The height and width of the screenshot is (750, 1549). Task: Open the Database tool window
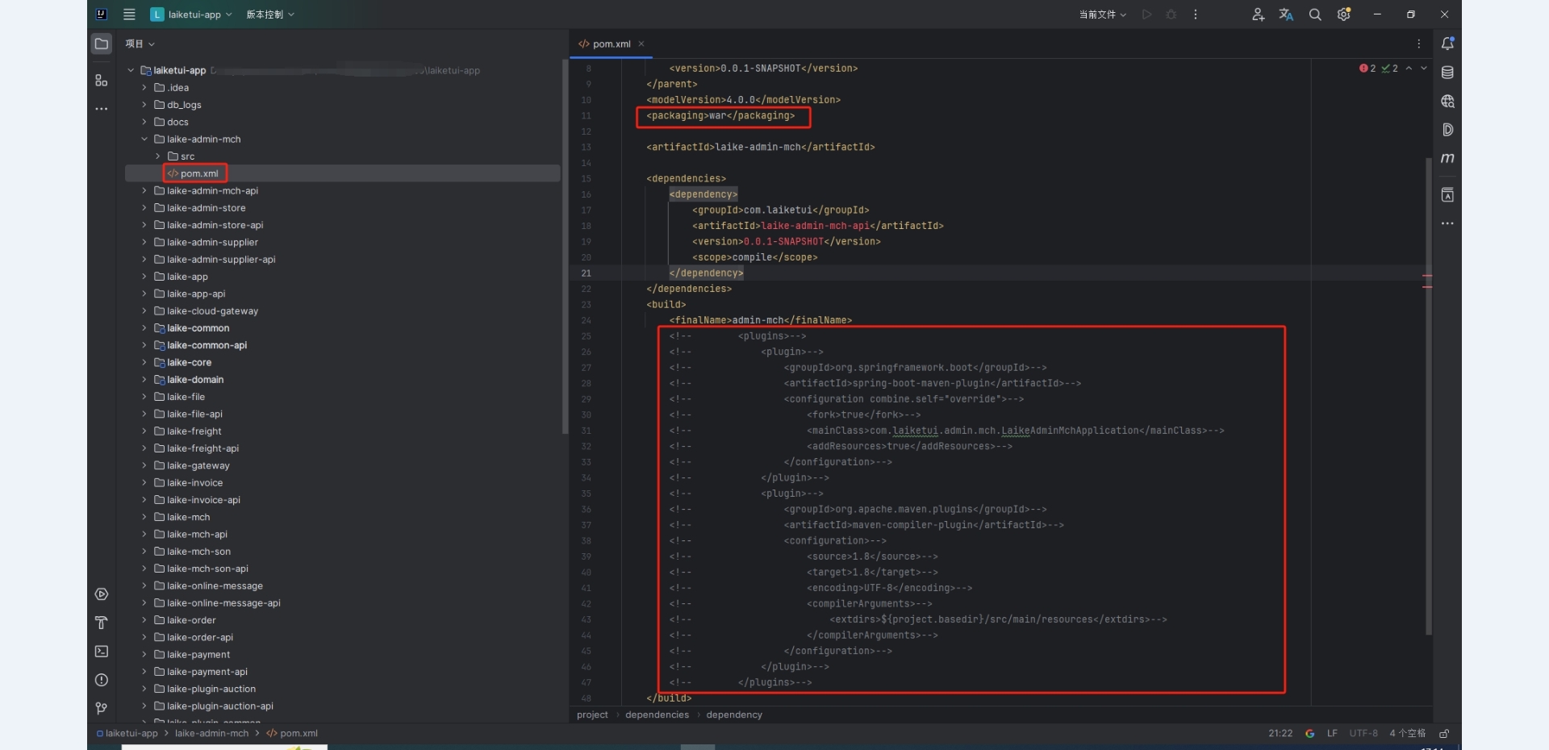[x=1447, y=73]
